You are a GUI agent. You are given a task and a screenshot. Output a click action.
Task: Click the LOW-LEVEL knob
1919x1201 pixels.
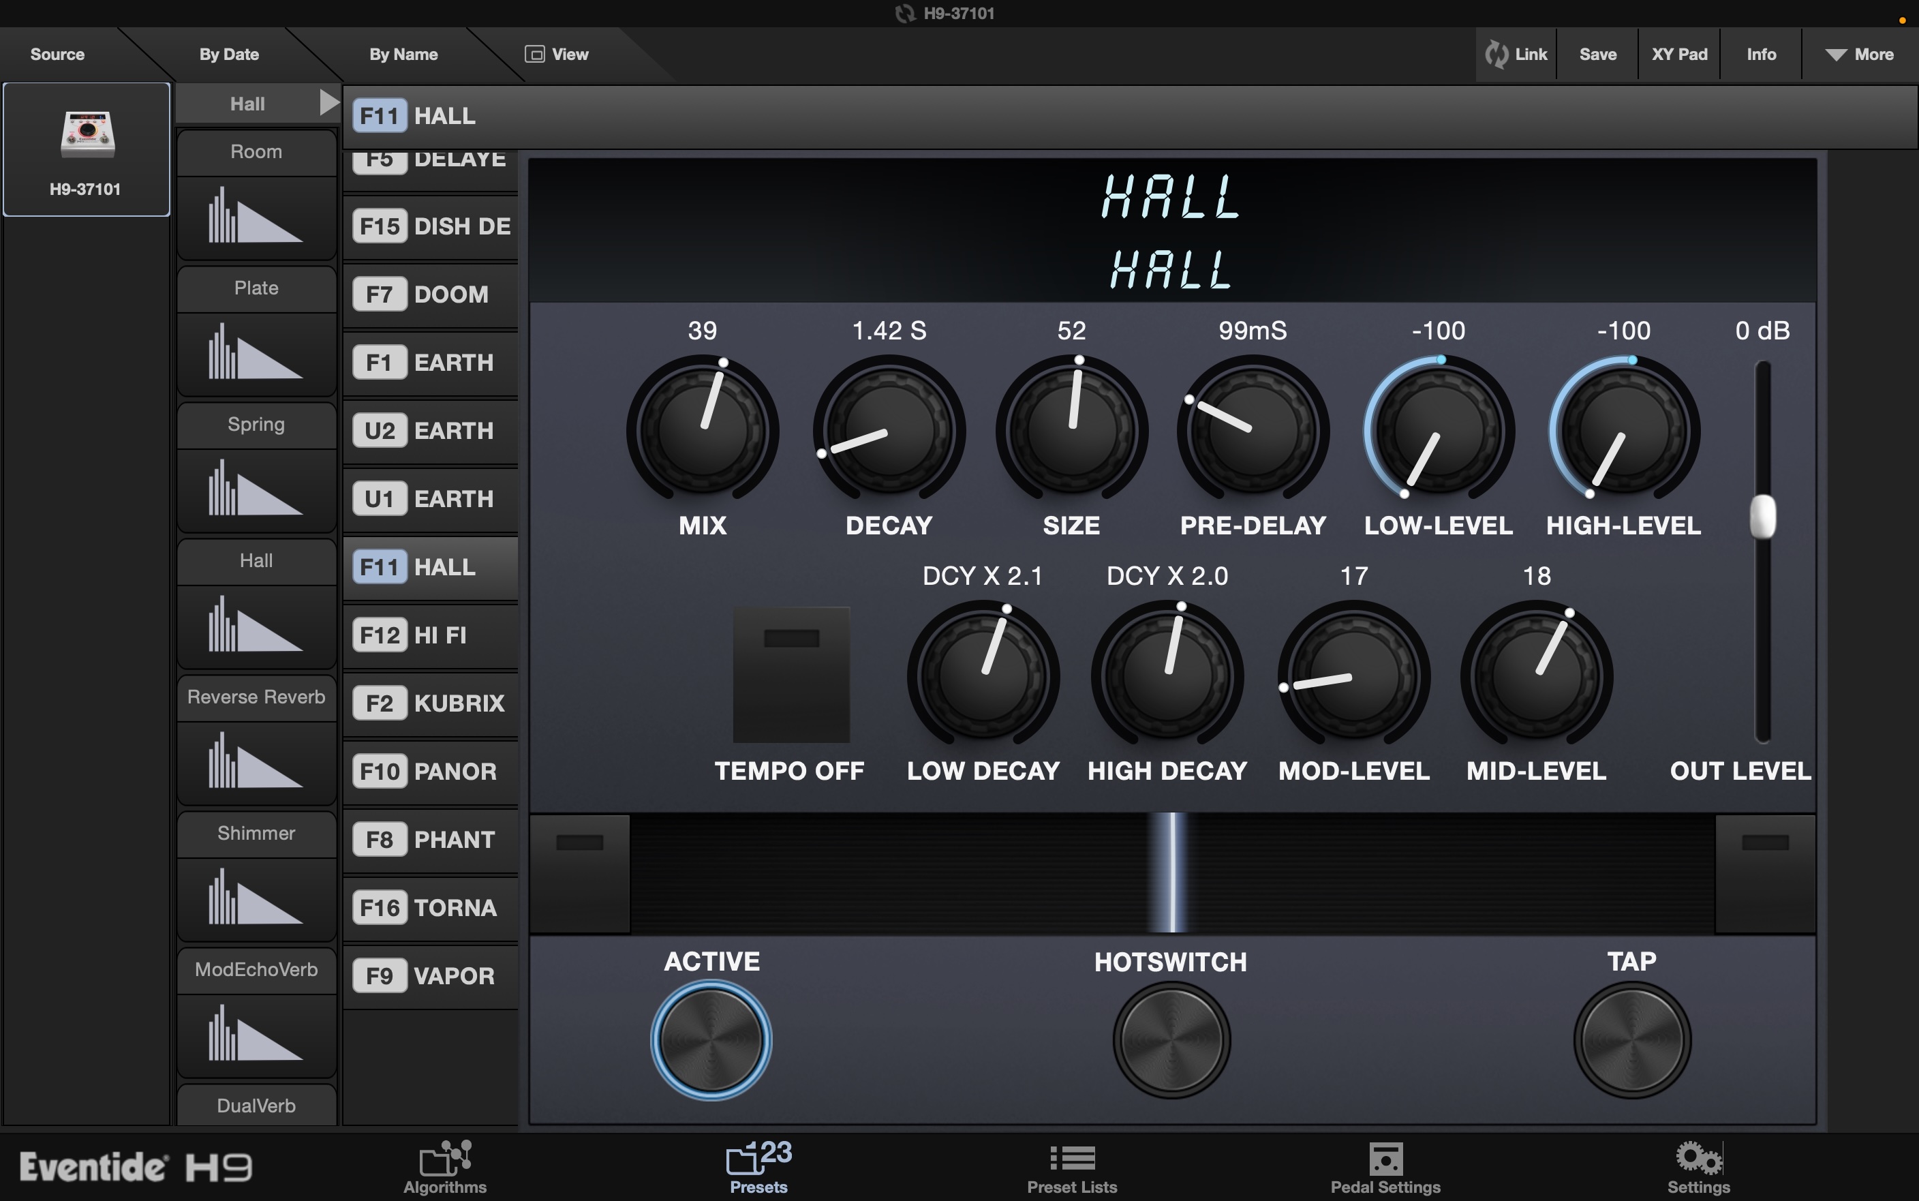pyautogui.click(x=1439, y=431)
